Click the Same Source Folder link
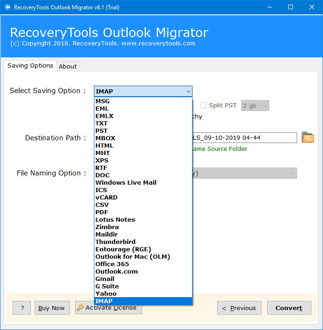This screenshot has width=323, height=330. pos(220,149)
